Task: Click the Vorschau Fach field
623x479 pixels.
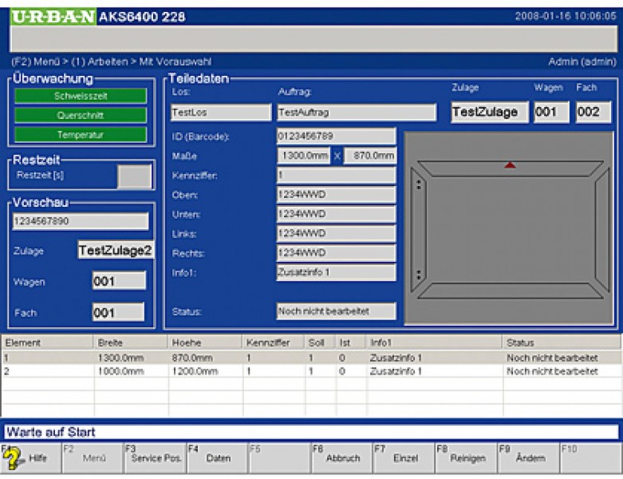Action: coord(118,312)
